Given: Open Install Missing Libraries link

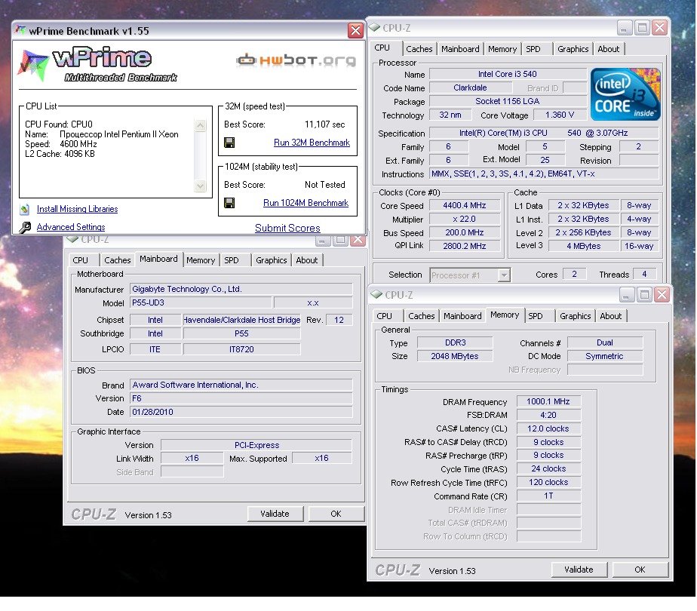Looking at the screenshot, I should tap(78, 209).
